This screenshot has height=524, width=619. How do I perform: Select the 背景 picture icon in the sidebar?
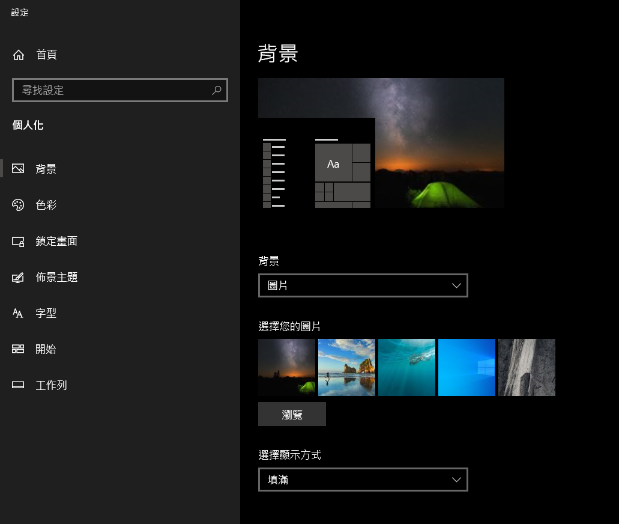(x=18, y=169)
